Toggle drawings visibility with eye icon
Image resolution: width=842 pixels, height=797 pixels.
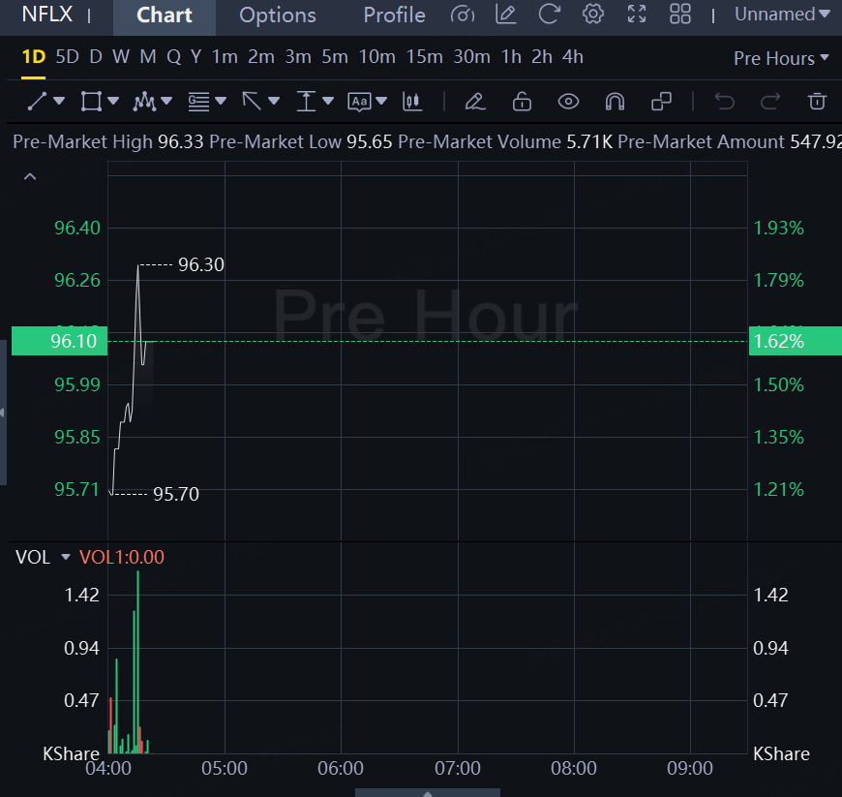568,101
